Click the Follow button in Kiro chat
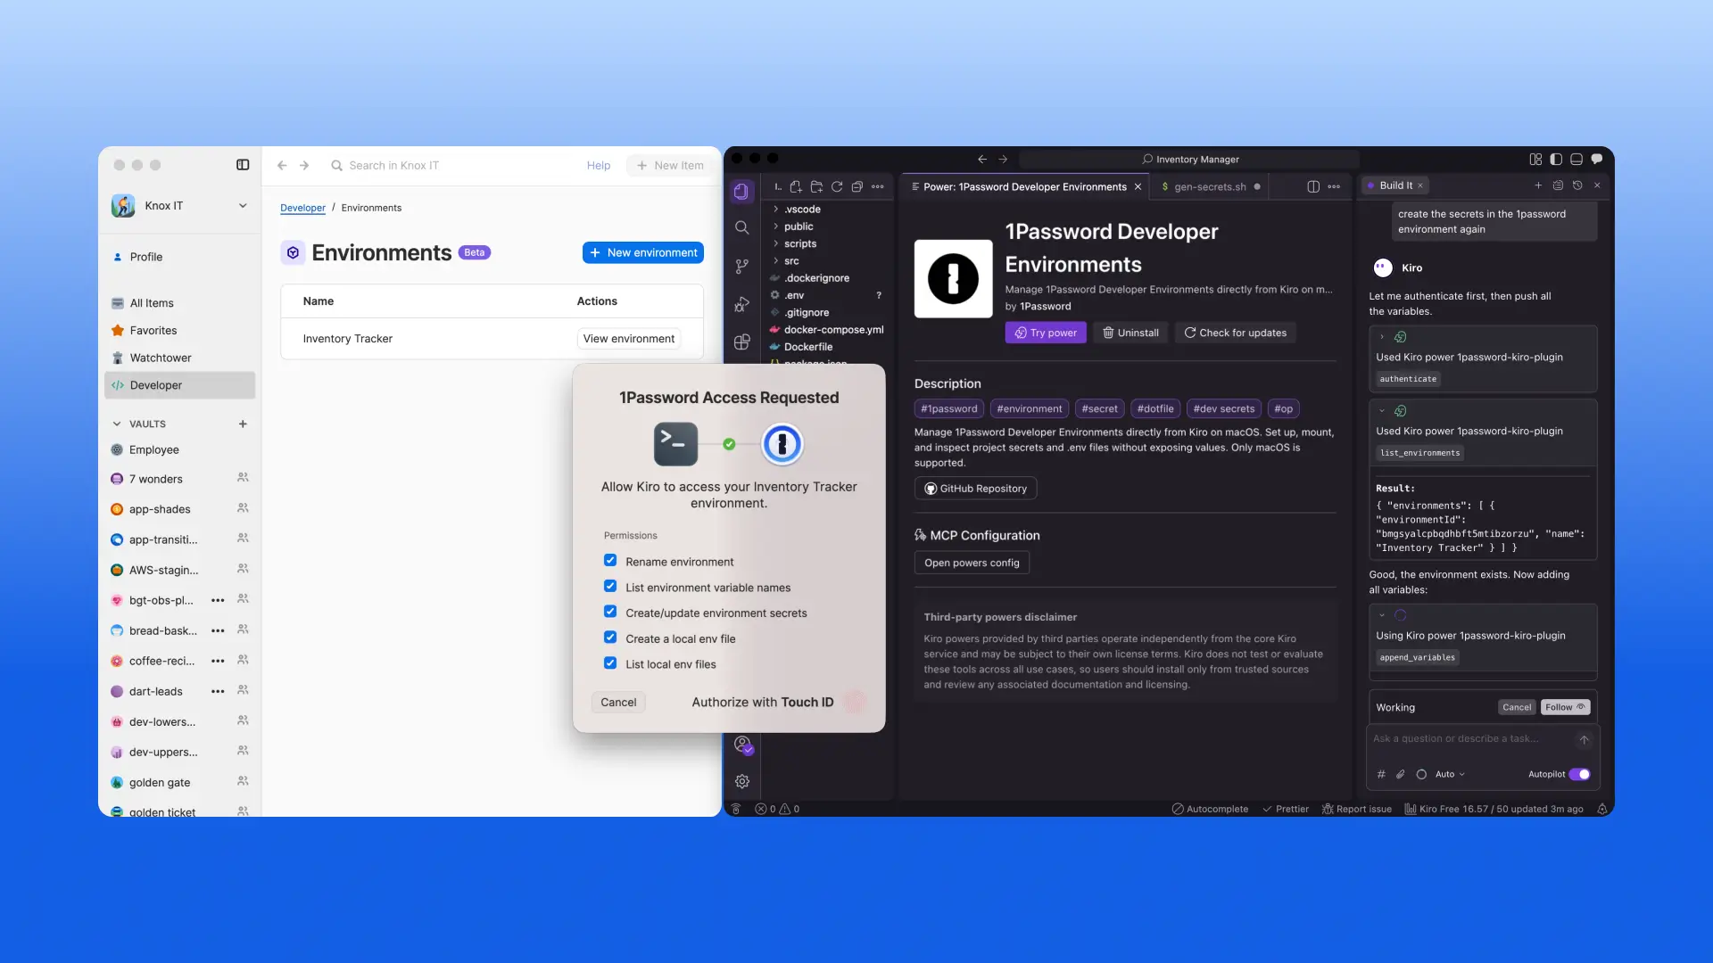 [x=1565, y=707]
